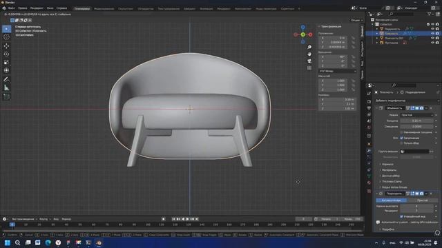Disable render camera for last outliner object

point(437,43)
